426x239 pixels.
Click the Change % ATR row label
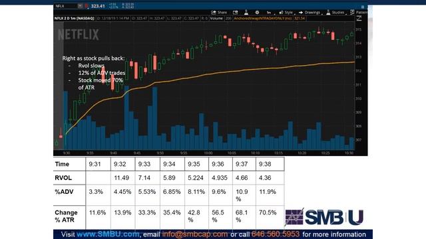(x=66, y=216)
